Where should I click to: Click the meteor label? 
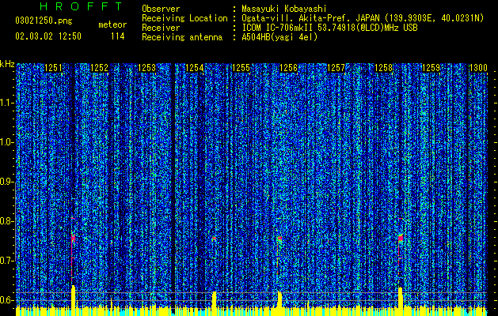(x=112, y=24)
